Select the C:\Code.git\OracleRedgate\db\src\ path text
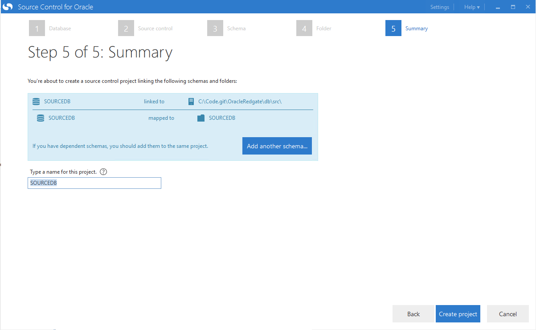This screenshot has width=536, height=330. 240,102
